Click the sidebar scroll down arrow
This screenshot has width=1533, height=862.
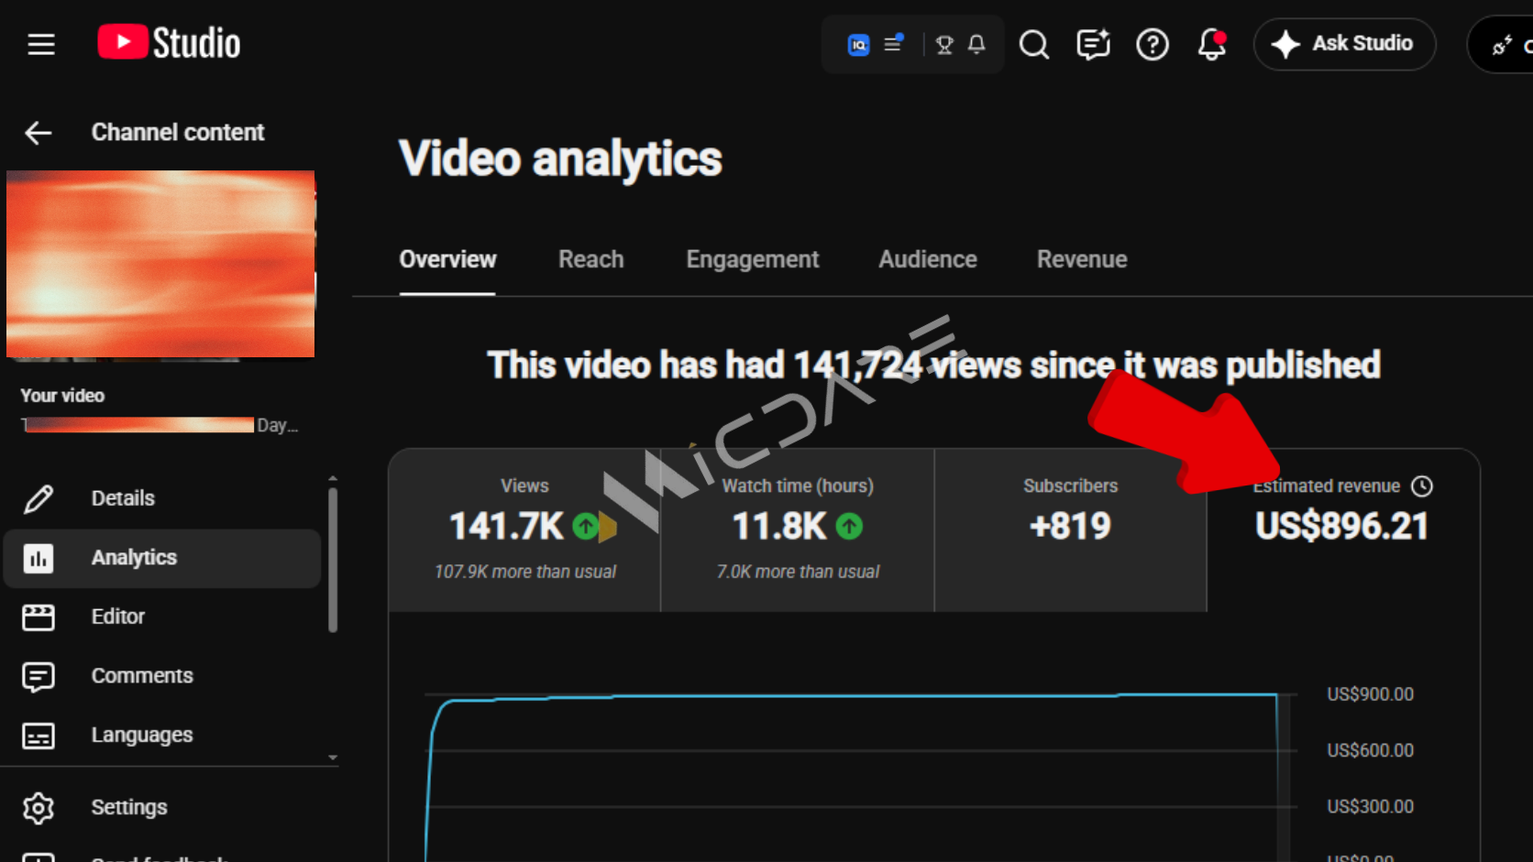tap(333, 758)
